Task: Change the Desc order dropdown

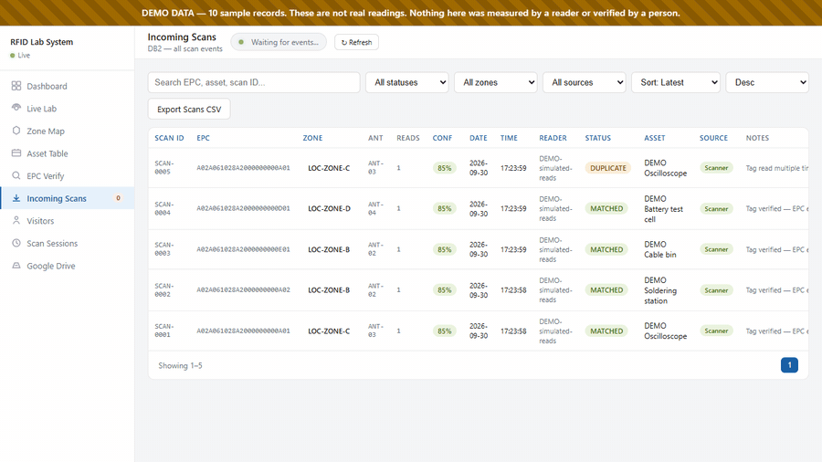Action: coord(767,82)
